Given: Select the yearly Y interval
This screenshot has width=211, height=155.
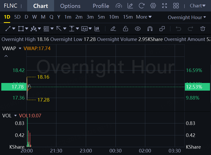Looking at the screenshot, I should [59, 17].
